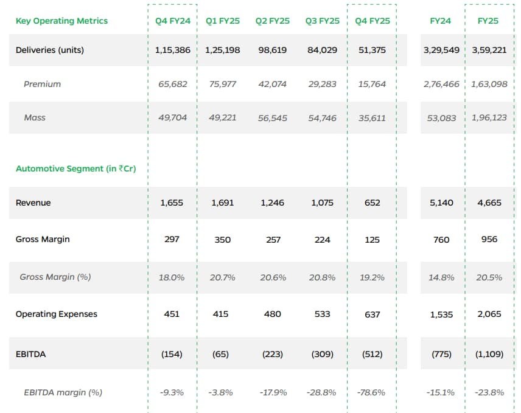Select the Q1 FY25 column header

click(x=223, y=21)
